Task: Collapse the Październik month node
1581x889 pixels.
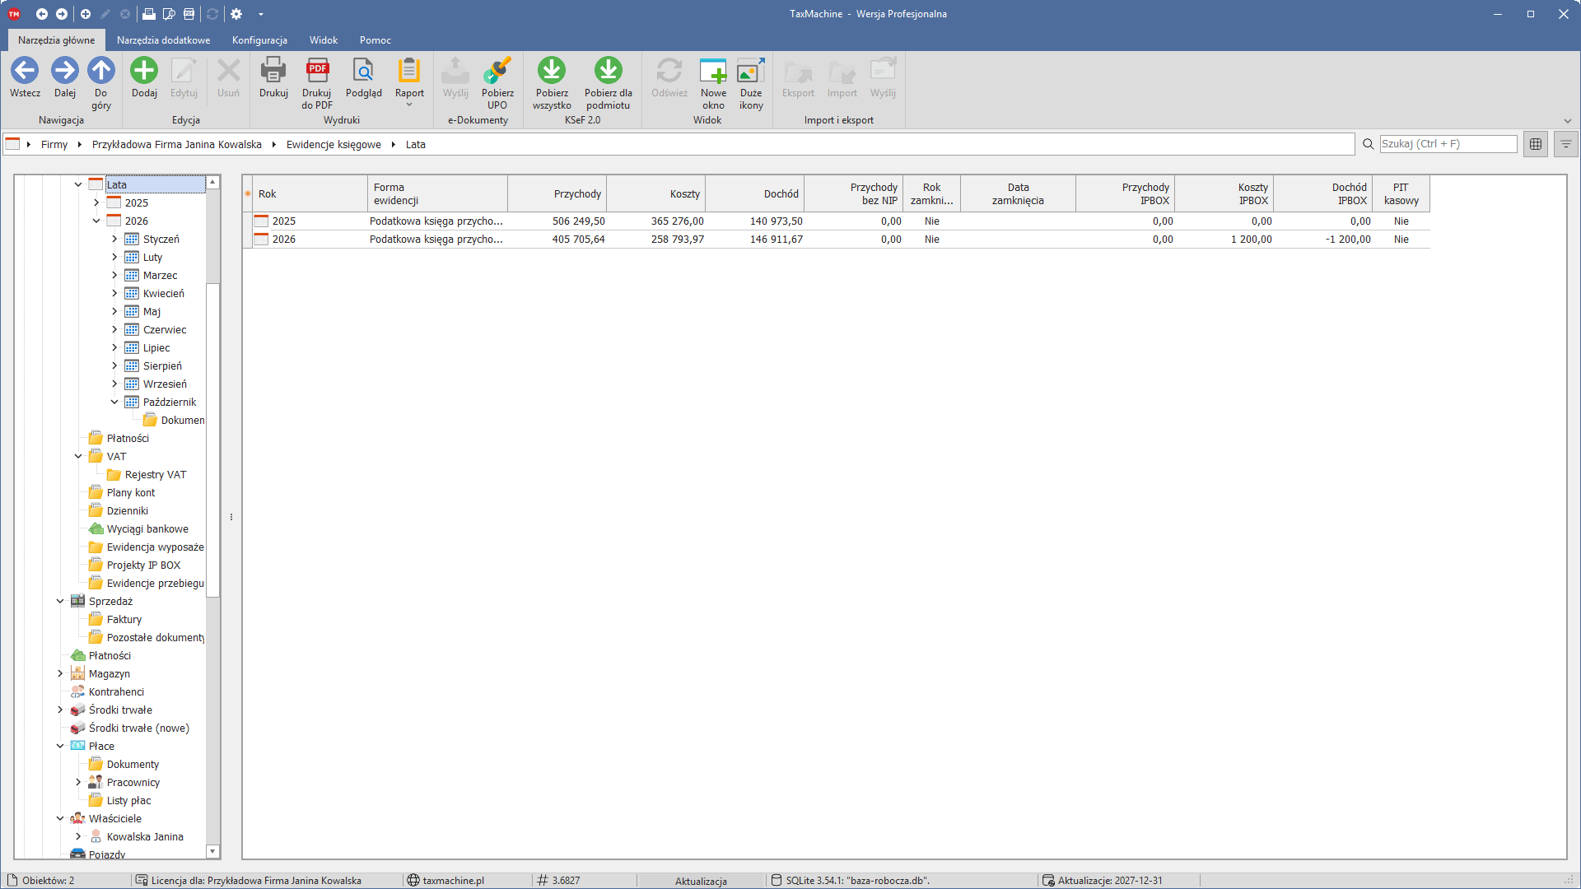Action: click(114, 402)
